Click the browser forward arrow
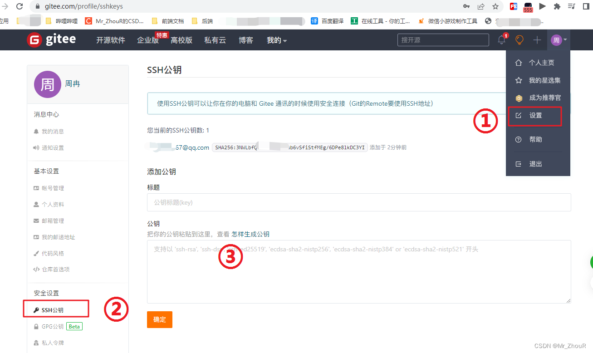Viewport: 593px width, 353px height. coord(5,6)
